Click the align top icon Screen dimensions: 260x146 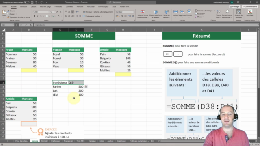(66, 12)
